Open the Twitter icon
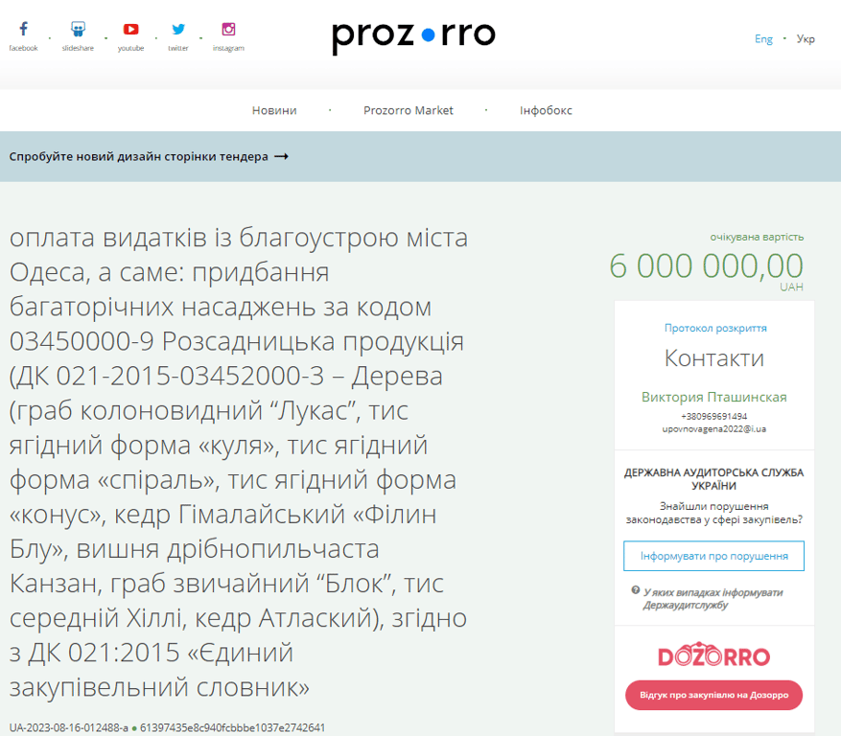Viewport: 841px width, 736px height. point(177,30)
